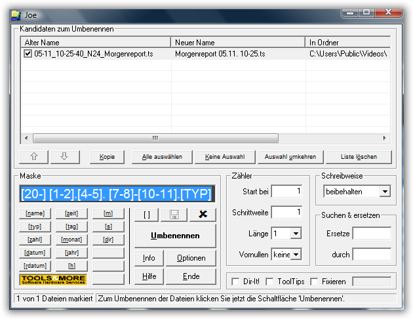Enable the Dir-It! checkbox
The width and height of the screenshot is (413, 319).
236,282
